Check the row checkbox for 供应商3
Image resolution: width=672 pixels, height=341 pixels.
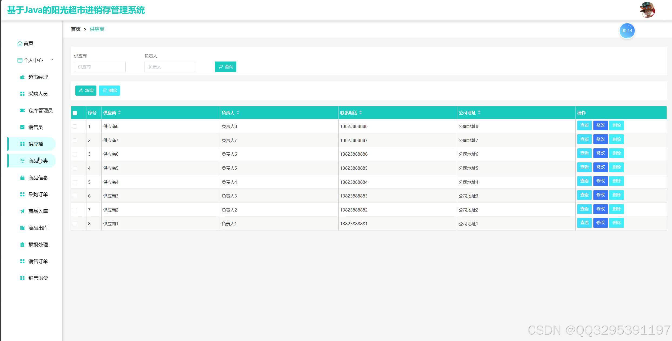[75, 196]
